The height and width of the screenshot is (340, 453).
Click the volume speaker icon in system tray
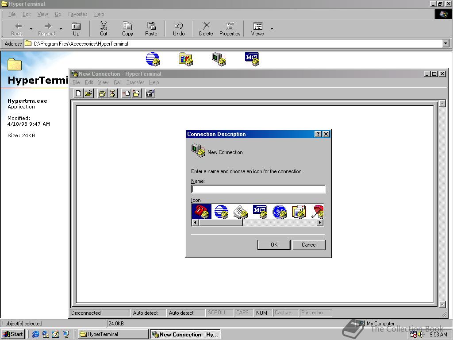pyautogui.click(x=420, y=335)
